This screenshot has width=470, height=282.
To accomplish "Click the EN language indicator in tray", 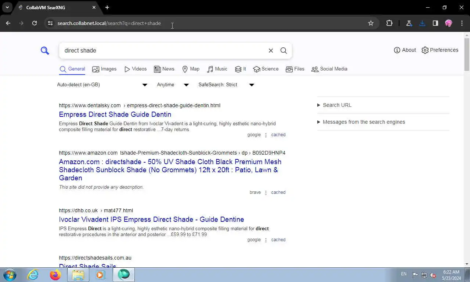I will 404,274.
